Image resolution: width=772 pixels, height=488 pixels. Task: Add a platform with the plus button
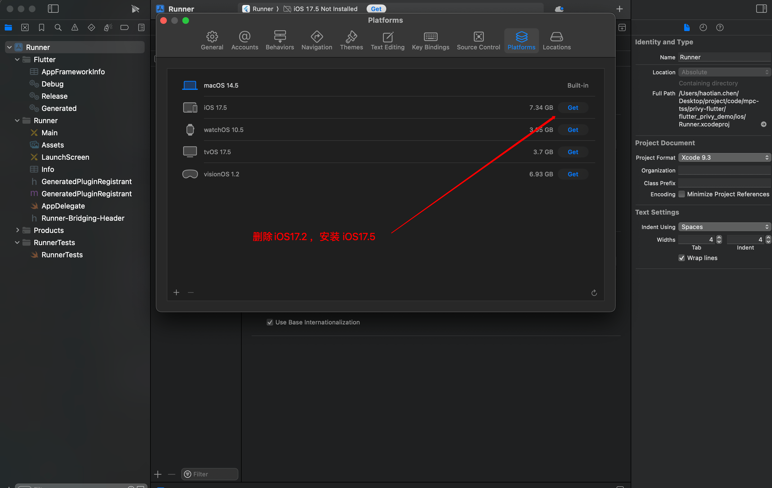[176, 293]
